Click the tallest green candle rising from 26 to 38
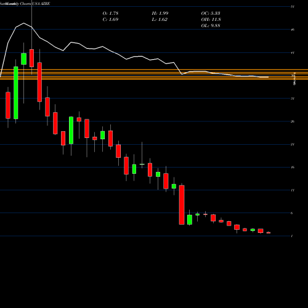The width and height of the screenshot is (308, 308). click(x=16, y=92)
